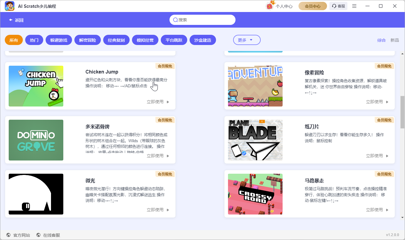Click inside the 搜索 search field
405x240 pixels.
[202, 20]
